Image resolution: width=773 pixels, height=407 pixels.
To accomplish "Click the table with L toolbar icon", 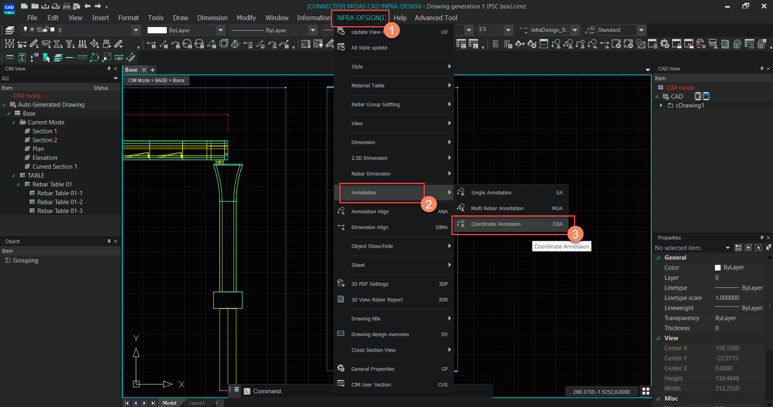I will [474, 44].
